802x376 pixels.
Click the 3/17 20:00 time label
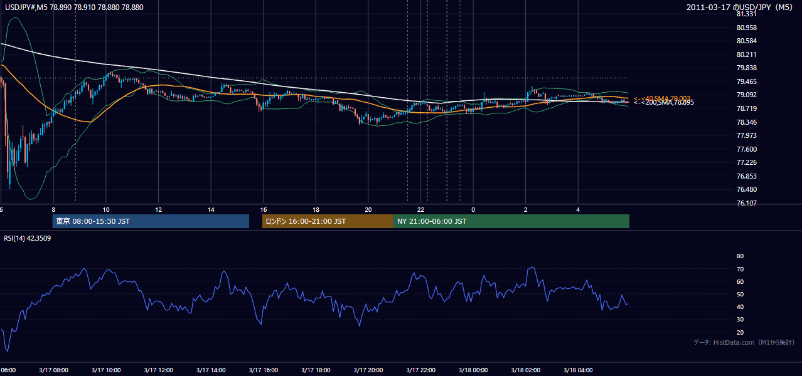[368, 370]
